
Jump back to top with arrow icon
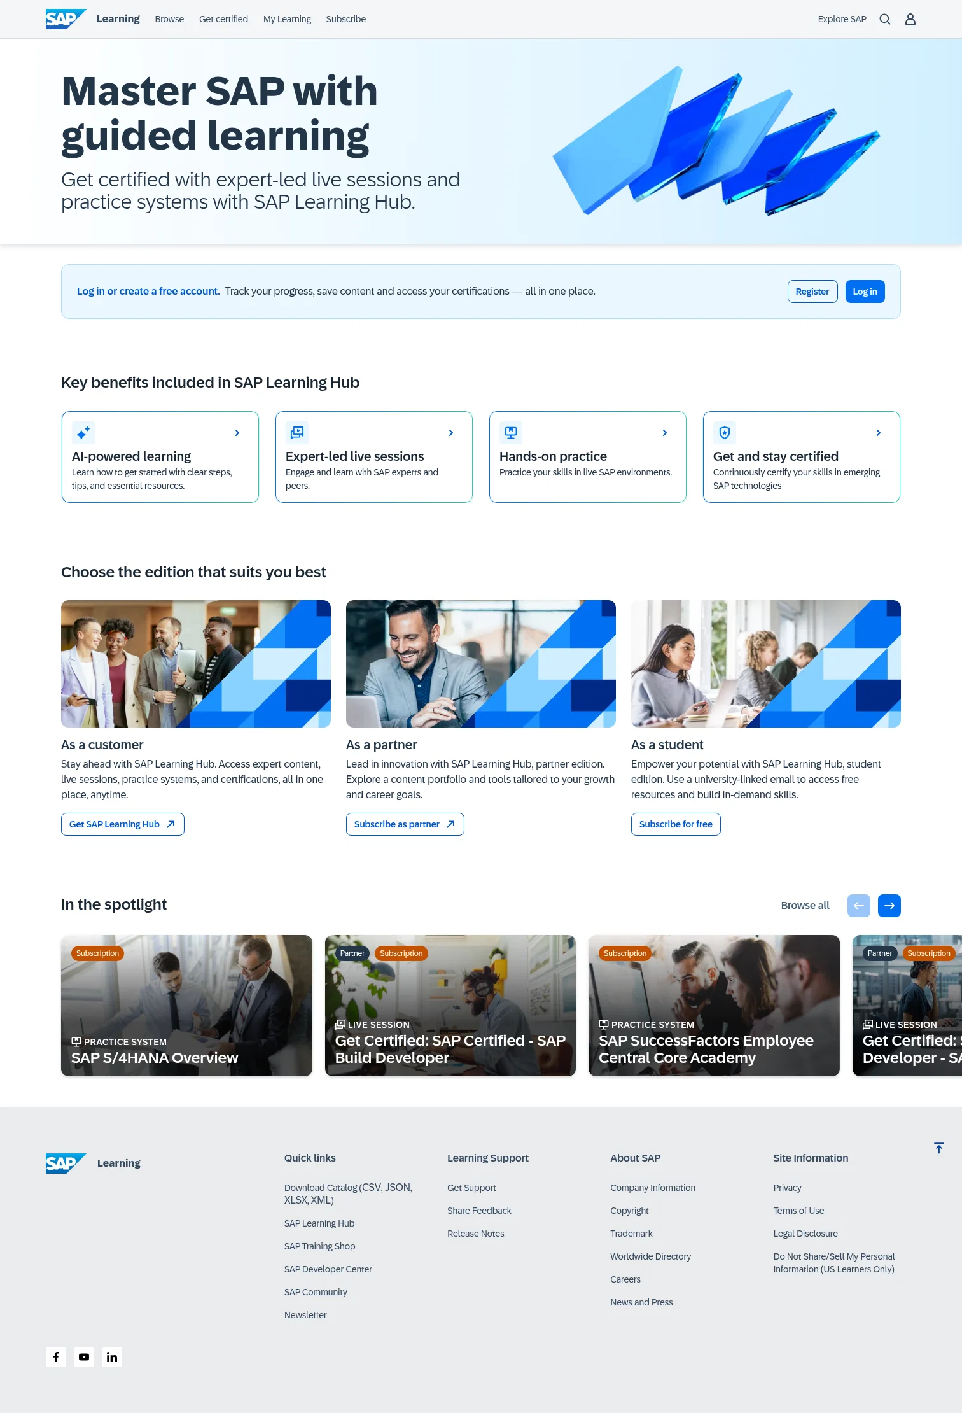click(939, 1148)
